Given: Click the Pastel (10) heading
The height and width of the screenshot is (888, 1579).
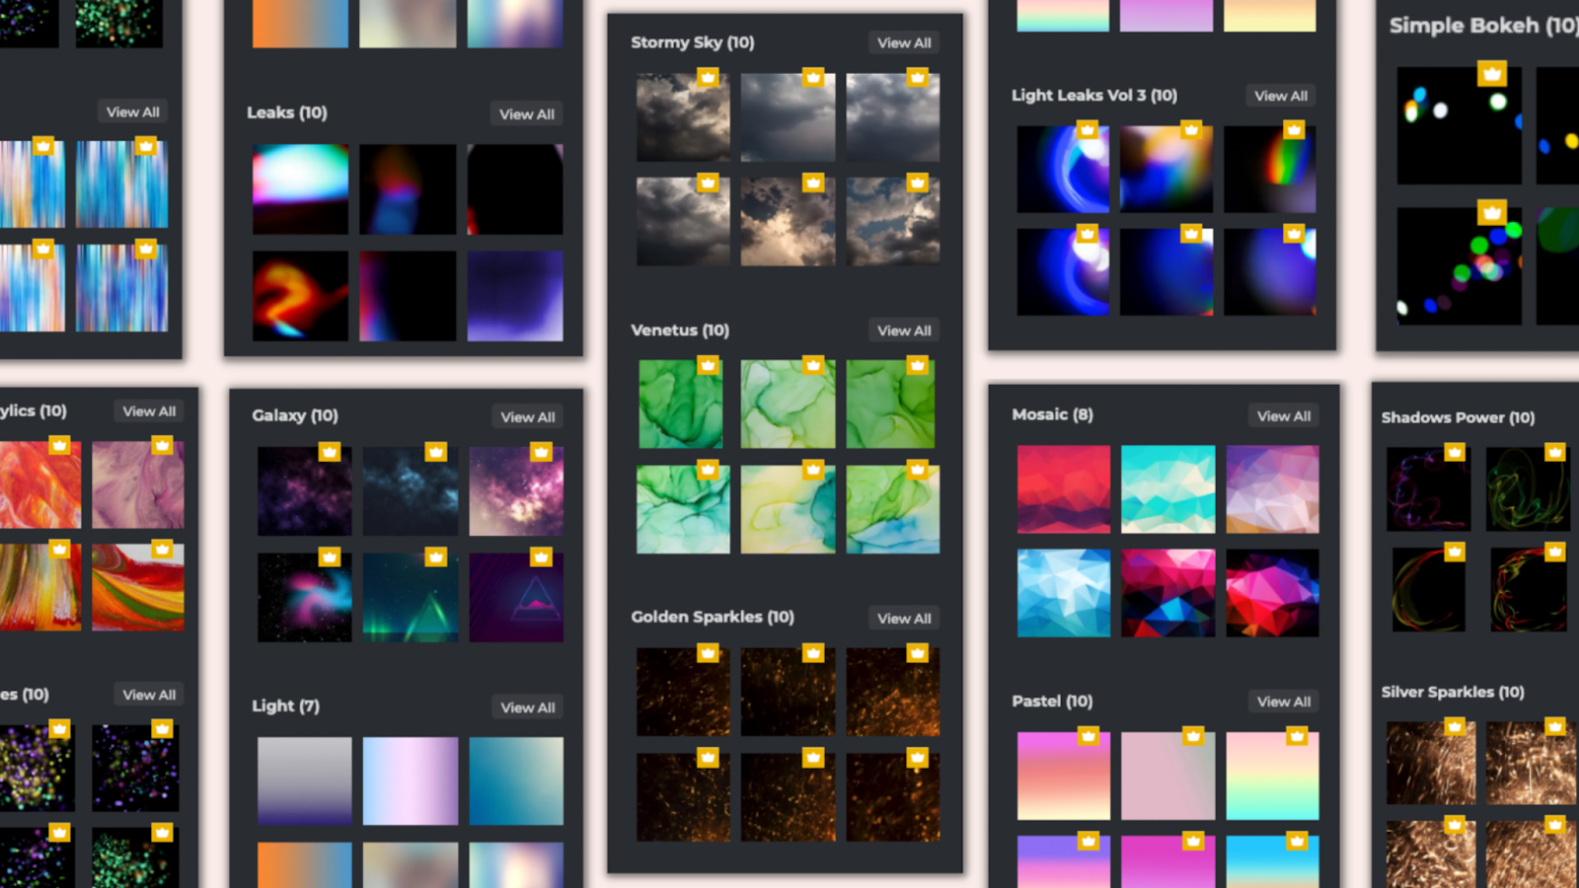Looking at the screenshot, I should tap(1052, 701).
